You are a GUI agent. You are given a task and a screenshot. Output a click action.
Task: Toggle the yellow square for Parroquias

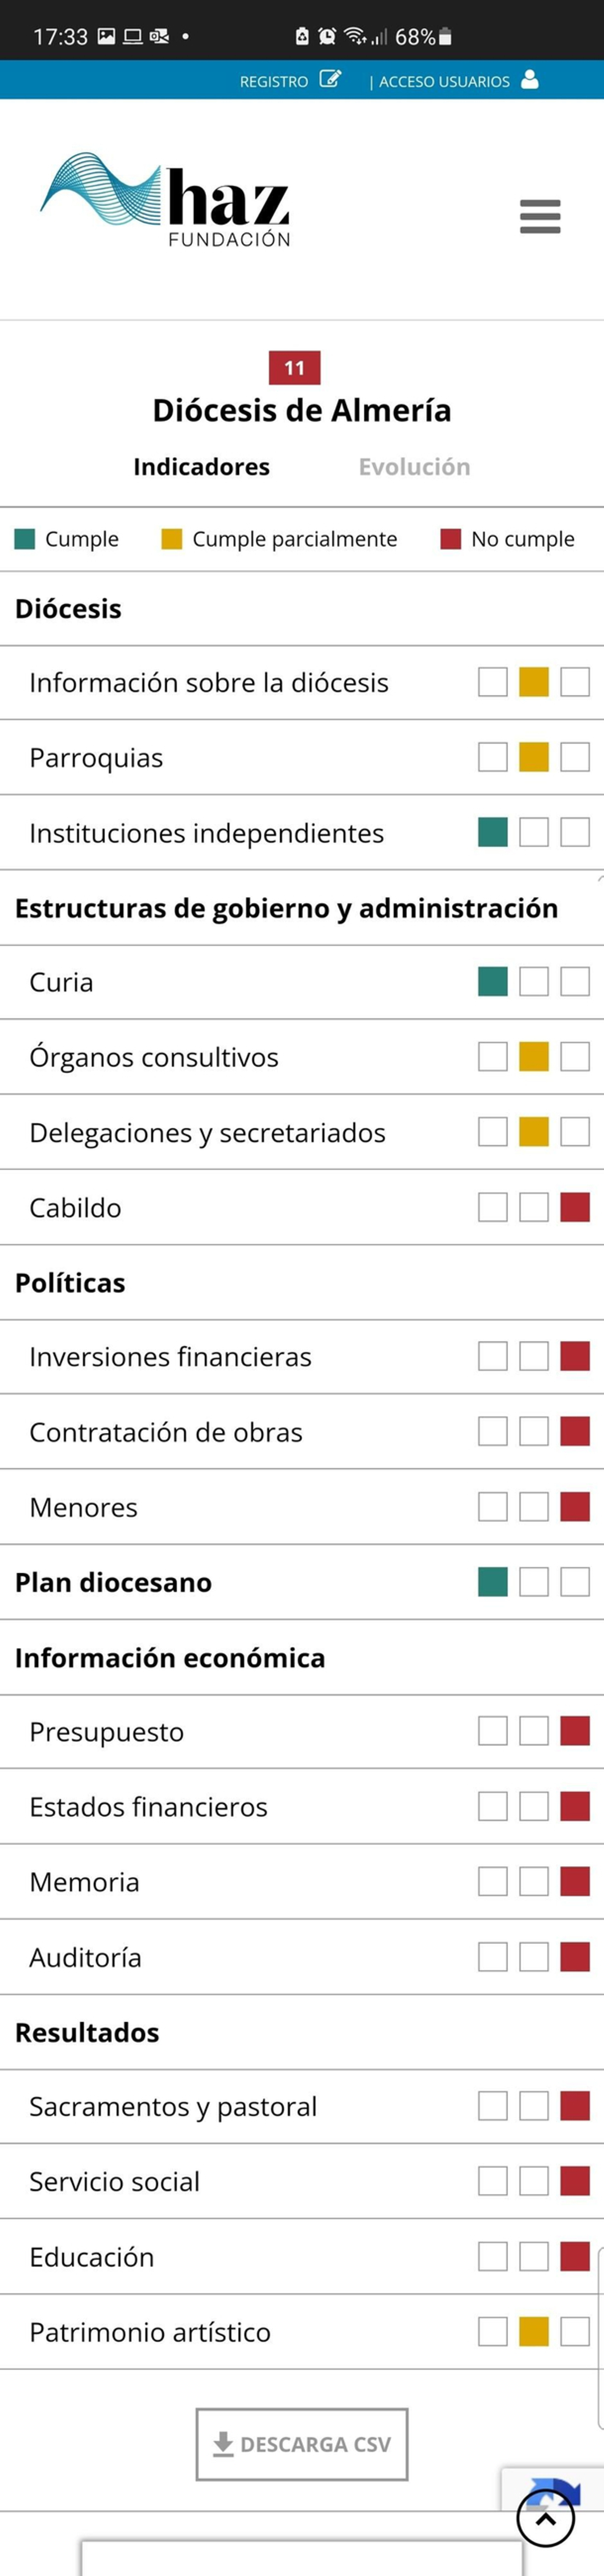coord(533,757)
